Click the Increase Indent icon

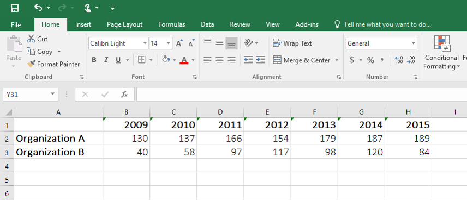pos(260,60)
